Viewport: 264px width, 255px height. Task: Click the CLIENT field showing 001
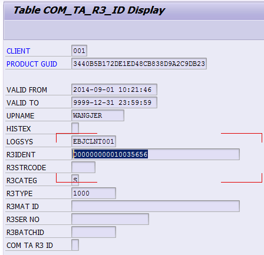(x=79, y=51)
